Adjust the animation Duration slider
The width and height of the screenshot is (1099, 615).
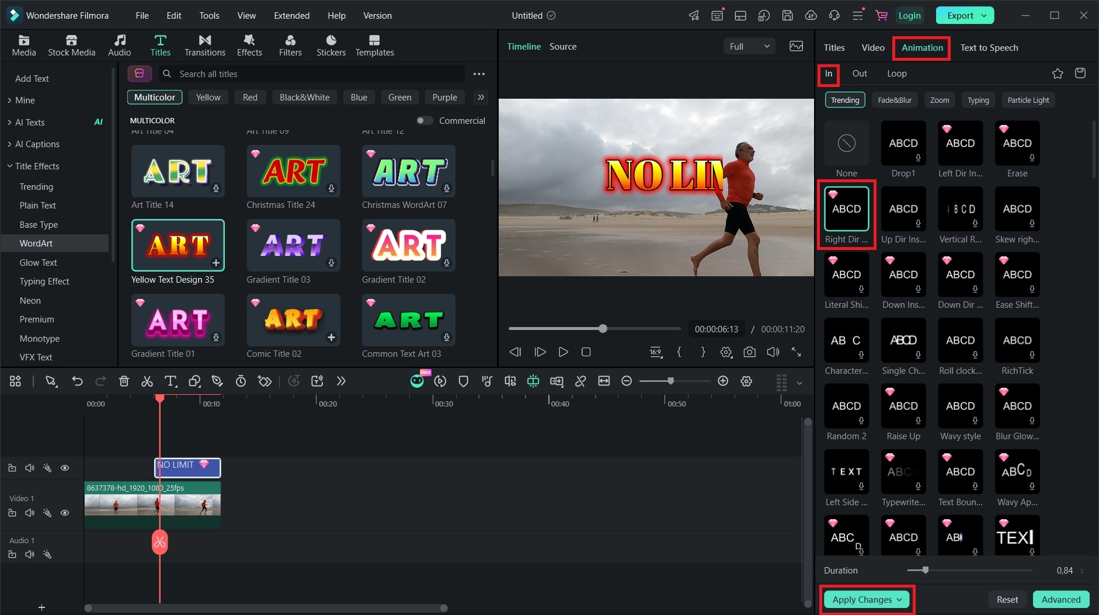pyautogui.click(x=925, y=570)
